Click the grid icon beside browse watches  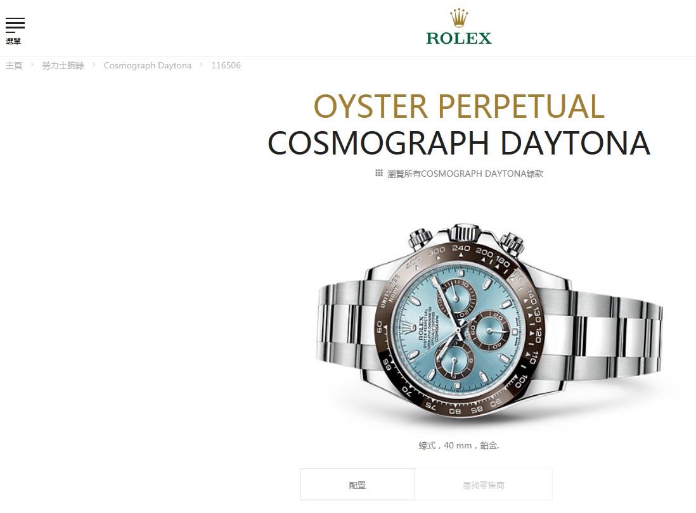[x=378, y=173]
